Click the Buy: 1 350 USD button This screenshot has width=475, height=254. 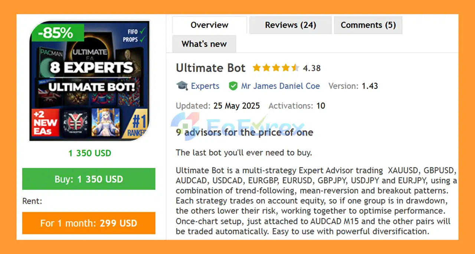pyautogui.click(x=89, y=179)
